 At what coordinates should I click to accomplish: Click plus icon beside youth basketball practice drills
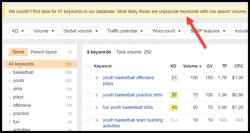tap(97, 95)
